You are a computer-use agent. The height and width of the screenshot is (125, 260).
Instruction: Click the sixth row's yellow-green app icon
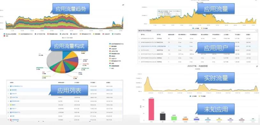[11, 105]
